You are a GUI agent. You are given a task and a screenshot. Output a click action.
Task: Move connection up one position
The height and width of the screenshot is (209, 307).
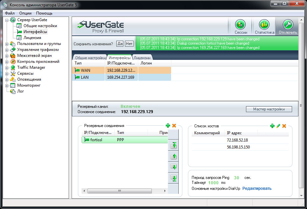point(173,156)
